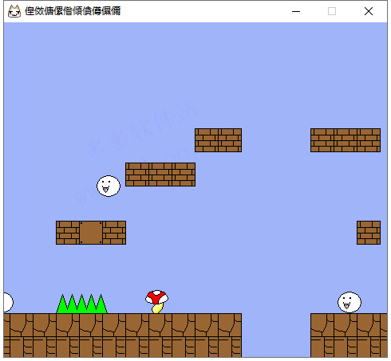Click the white round enemy near the brick platform
The height and width of the screenshot is (361, 391).
[x=109, y=186]
